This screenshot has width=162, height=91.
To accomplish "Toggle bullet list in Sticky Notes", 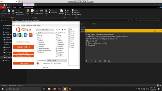I will pos(105,61).
